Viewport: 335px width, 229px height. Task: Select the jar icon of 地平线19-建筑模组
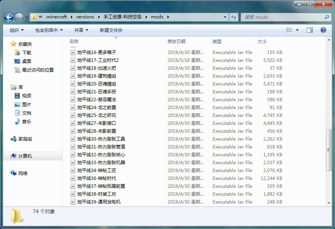[x=73, y=76]
